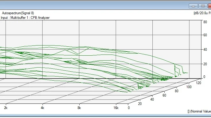Click the dB/20.0u Pa unit label
Viewport: 211px width, 118px height.
pyautogui.click(x=202, y=13)
